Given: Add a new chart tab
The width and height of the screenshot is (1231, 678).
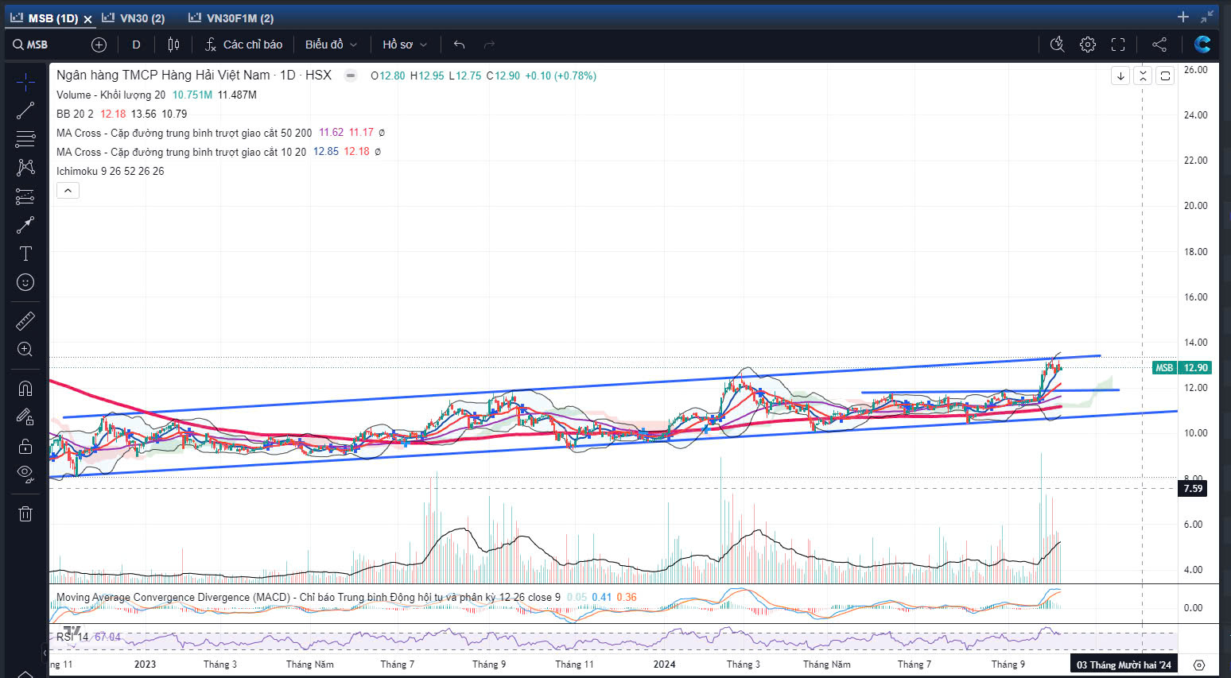Looking at the screenshot, I should click(1183, 17).
